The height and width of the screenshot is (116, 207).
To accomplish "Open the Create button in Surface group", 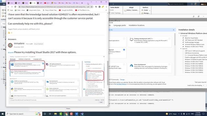I will point(146,10).
